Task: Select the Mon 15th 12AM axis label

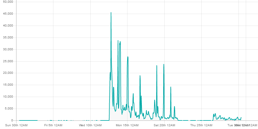Action: [127, 125]
